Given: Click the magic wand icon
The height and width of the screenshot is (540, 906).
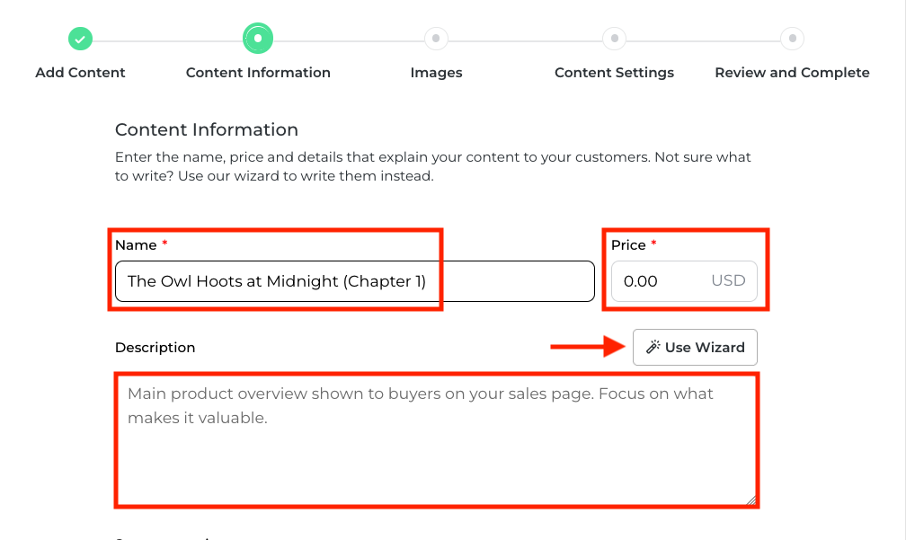Looking at the screenshot, I should tap(653, 348).
